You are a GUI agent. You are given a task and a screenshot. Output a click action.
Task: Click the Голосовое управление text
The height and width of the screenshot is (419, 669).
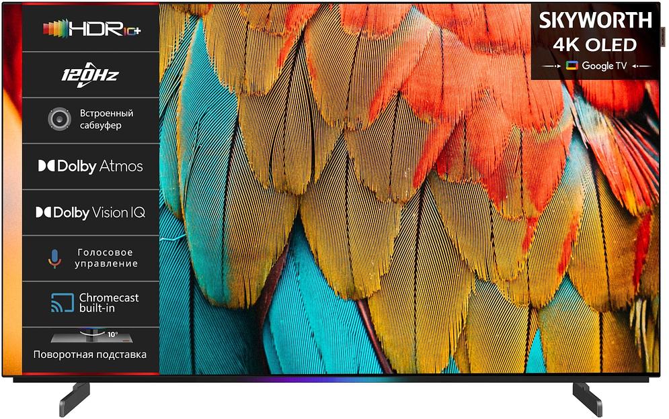point(106,258)
